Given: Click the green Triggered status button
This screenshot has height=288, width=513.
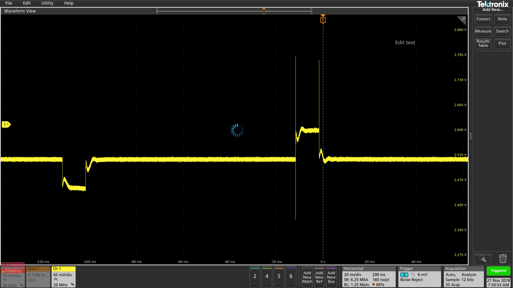Looking at the screenshot, I should coord(498,271).
